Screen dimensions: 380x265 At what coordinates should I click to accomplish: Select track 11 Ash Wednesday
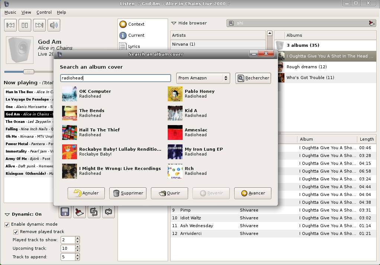[273, 226]
